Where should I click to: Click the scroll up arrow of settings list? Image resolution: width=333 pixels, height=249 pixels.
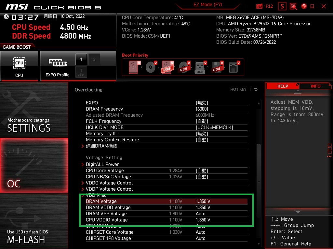pos(259,103)
